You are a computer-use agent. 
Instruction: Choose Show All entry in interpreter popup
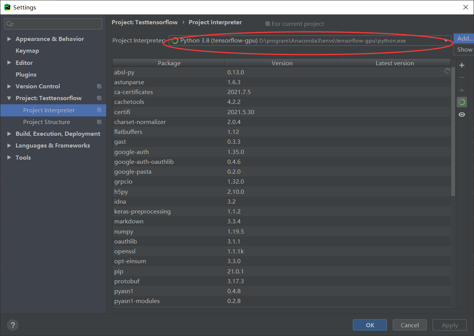click(464, 49)
